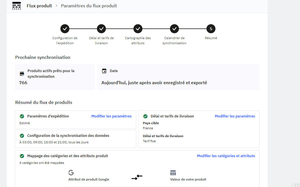
Task: Open the Flux produit breadcrumb
Action: (x=39, y=6)
